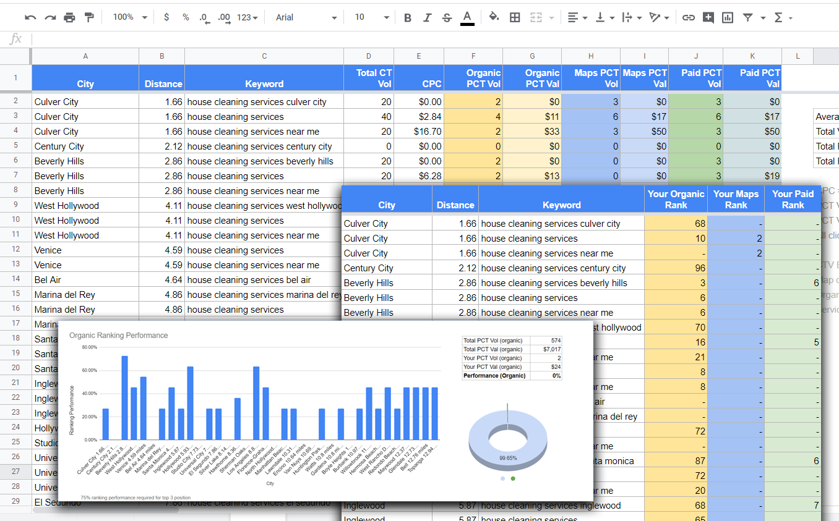Open the Arial font dropdown

306,17
